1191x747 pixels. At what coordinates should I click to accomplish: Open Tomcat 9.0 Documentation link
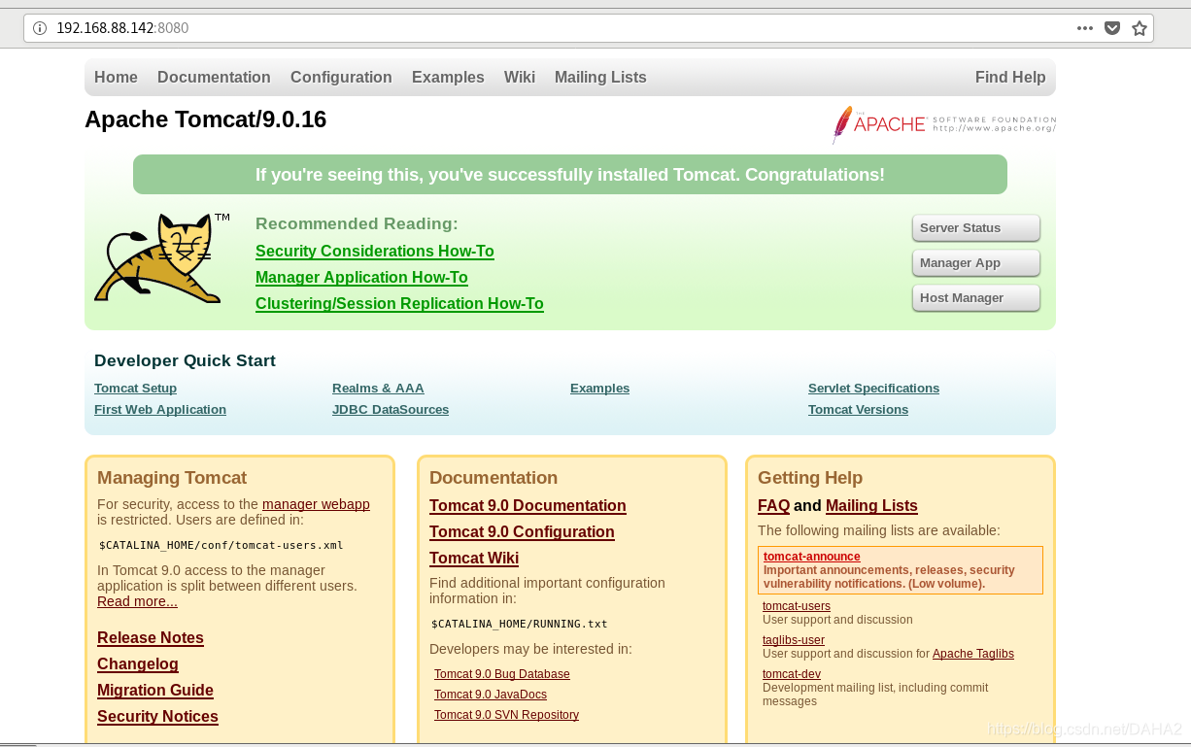[527, 505]
